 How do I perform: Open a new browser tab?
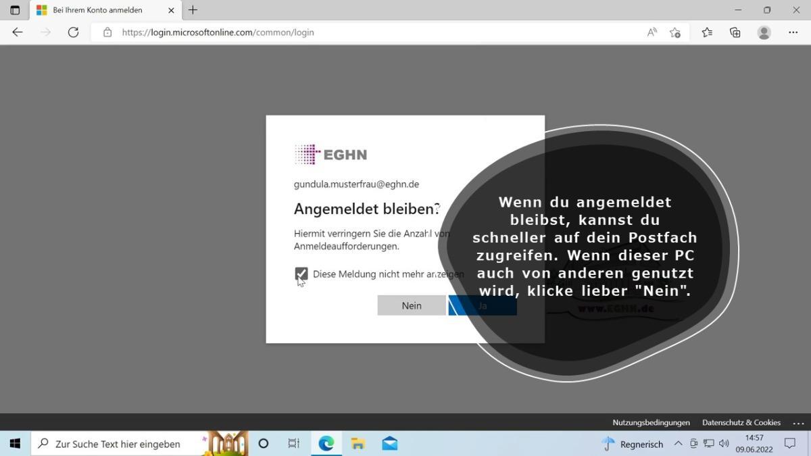(x=193, y=10)
